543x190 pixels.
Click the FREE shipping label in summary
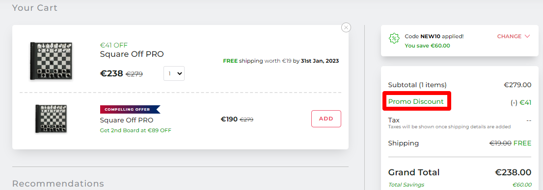click(x=522, y=143)
